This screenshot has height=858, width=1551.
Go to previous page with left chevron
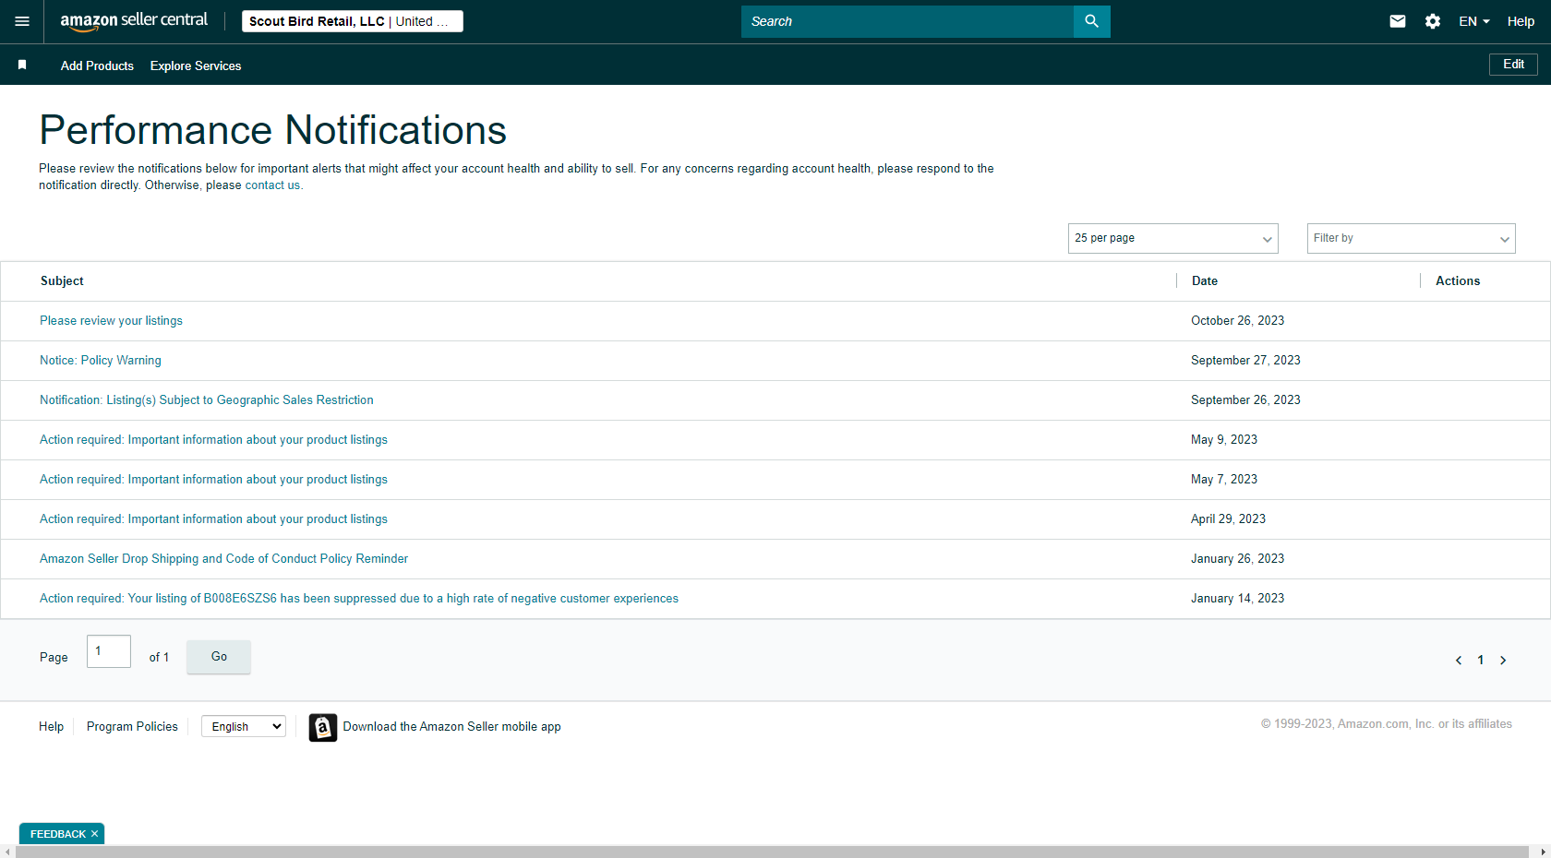point(1459,661)
